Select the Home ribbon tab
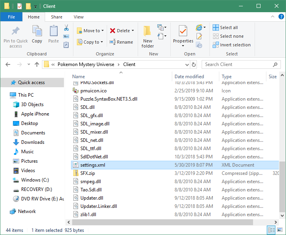286x235 pixels. 34,17
